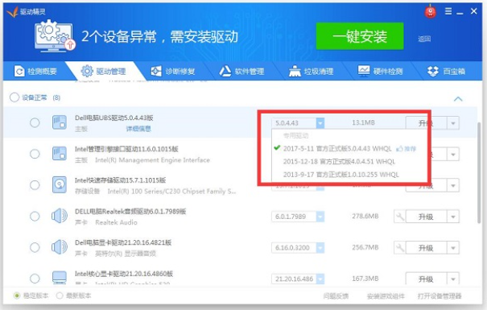The height and width of the screenshot is (310, 487).
Task: Click 打开设备管理器 at the bottom right
Action: (x=440, y=296)
